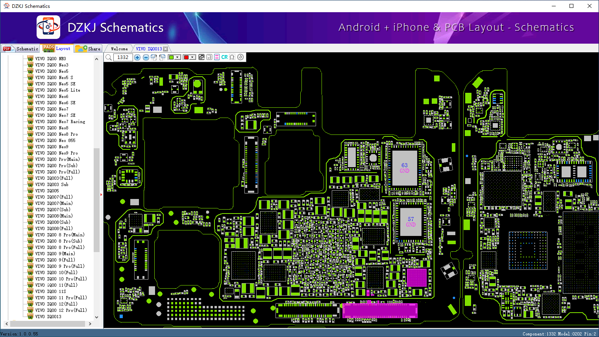
Task: Toggle the cyan CR toolbar button
Action: 224,57
